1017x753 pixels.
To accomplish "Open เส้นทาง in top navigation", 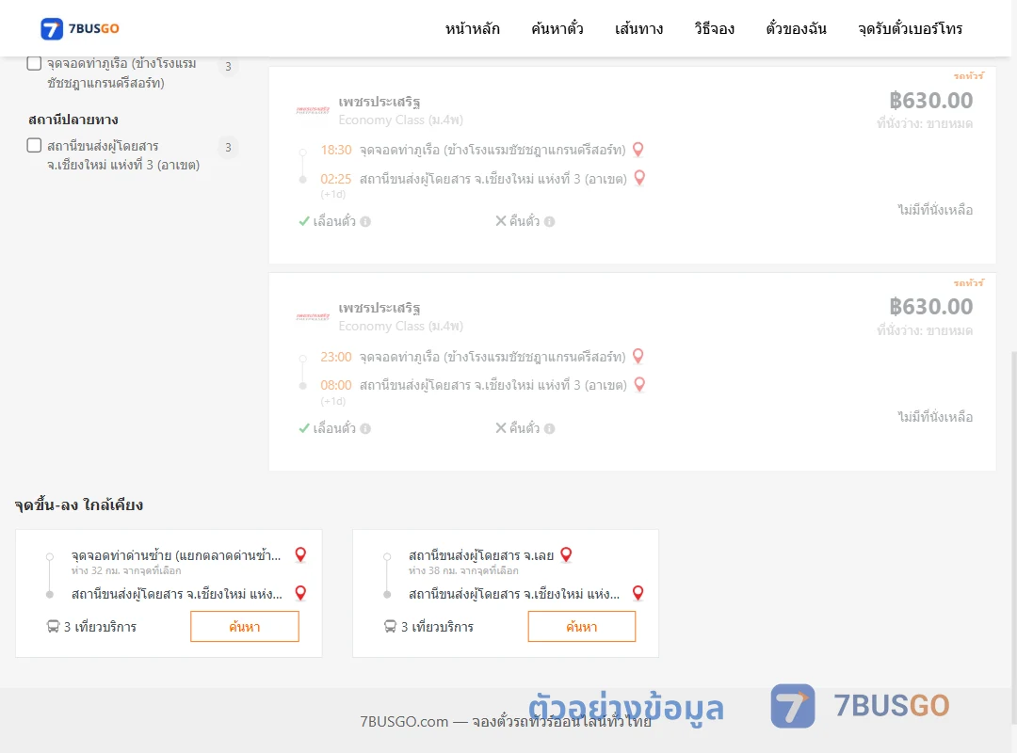I will (x=638, y=29).
